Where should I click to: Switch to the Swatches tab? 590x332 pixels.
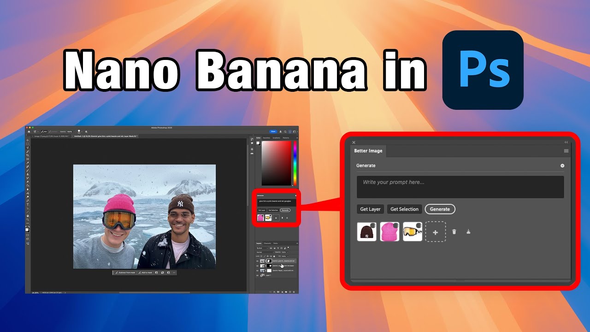point(266,138)
